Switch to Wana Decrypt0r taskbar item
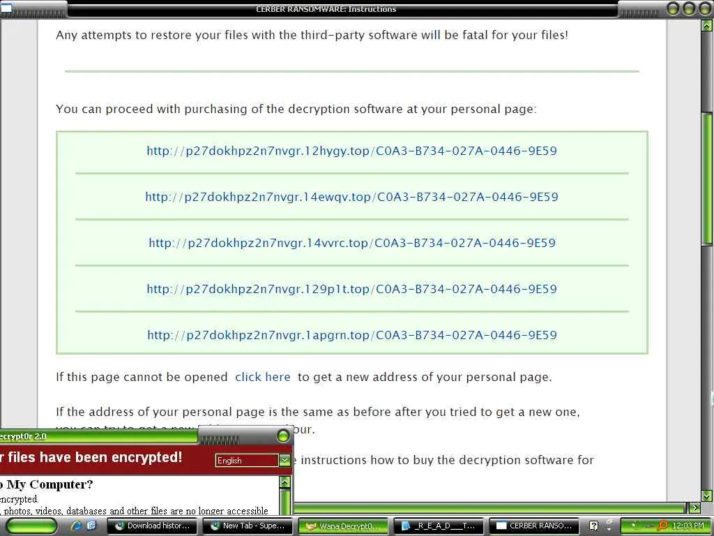 (343, 526)
